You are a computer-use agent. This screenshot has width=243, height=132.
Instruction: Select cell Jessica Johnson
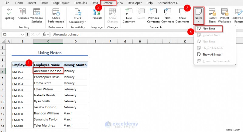tap(48, 107)
